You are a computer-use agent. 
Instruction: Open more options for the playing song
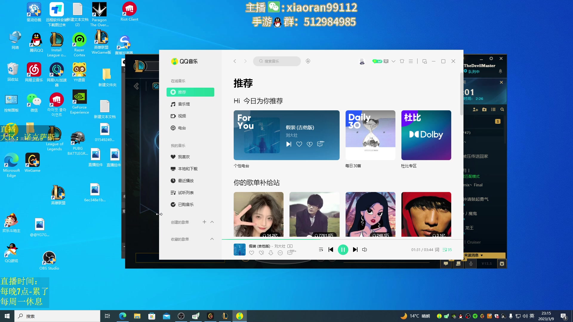(x=280, y=253)
